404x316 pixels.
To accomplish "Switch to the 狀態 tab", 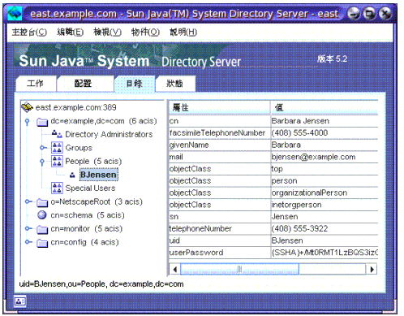I will [x=175, y=84].
